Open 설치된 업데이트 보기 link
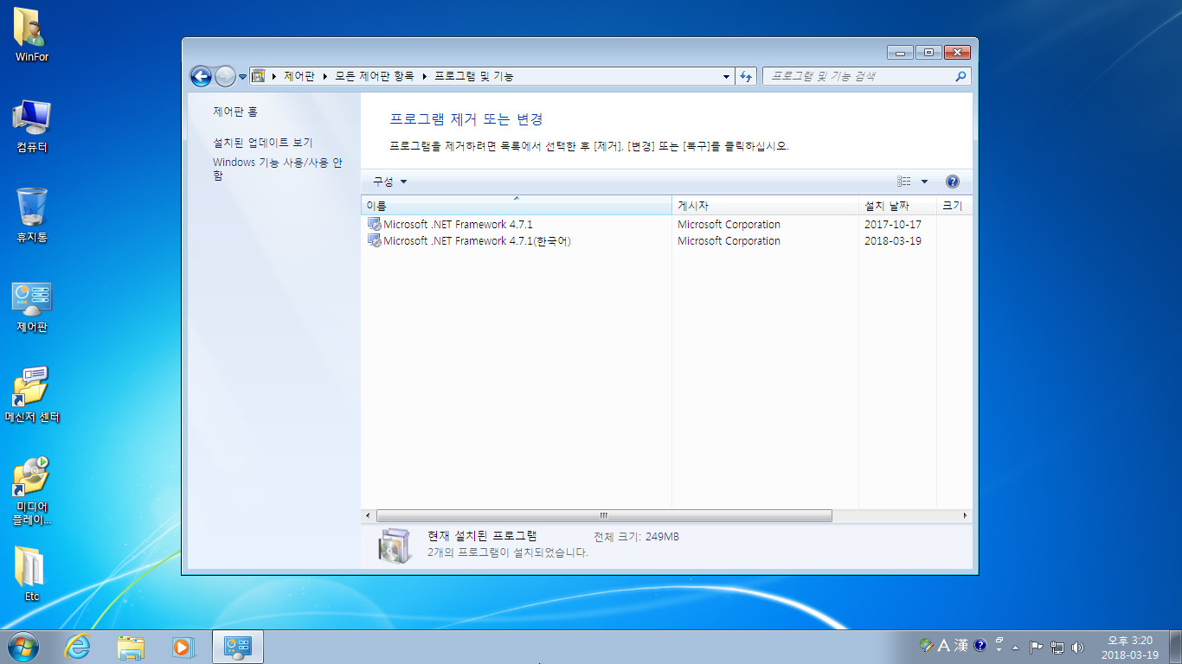 (x=263, y=143)
